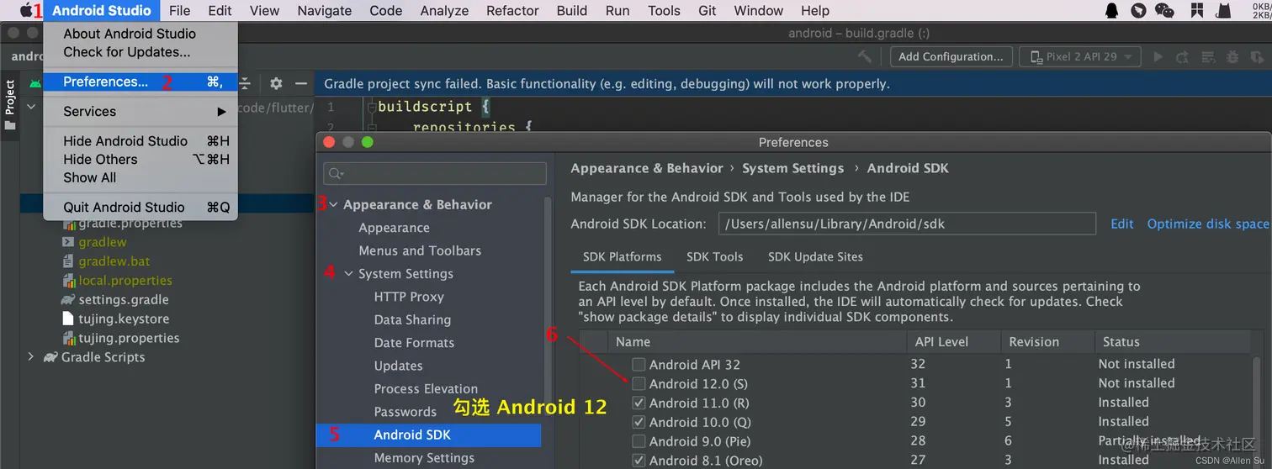1272x469 pixels.
Task: Click the tujing.keystore file icon
Action: coord(70,319)
